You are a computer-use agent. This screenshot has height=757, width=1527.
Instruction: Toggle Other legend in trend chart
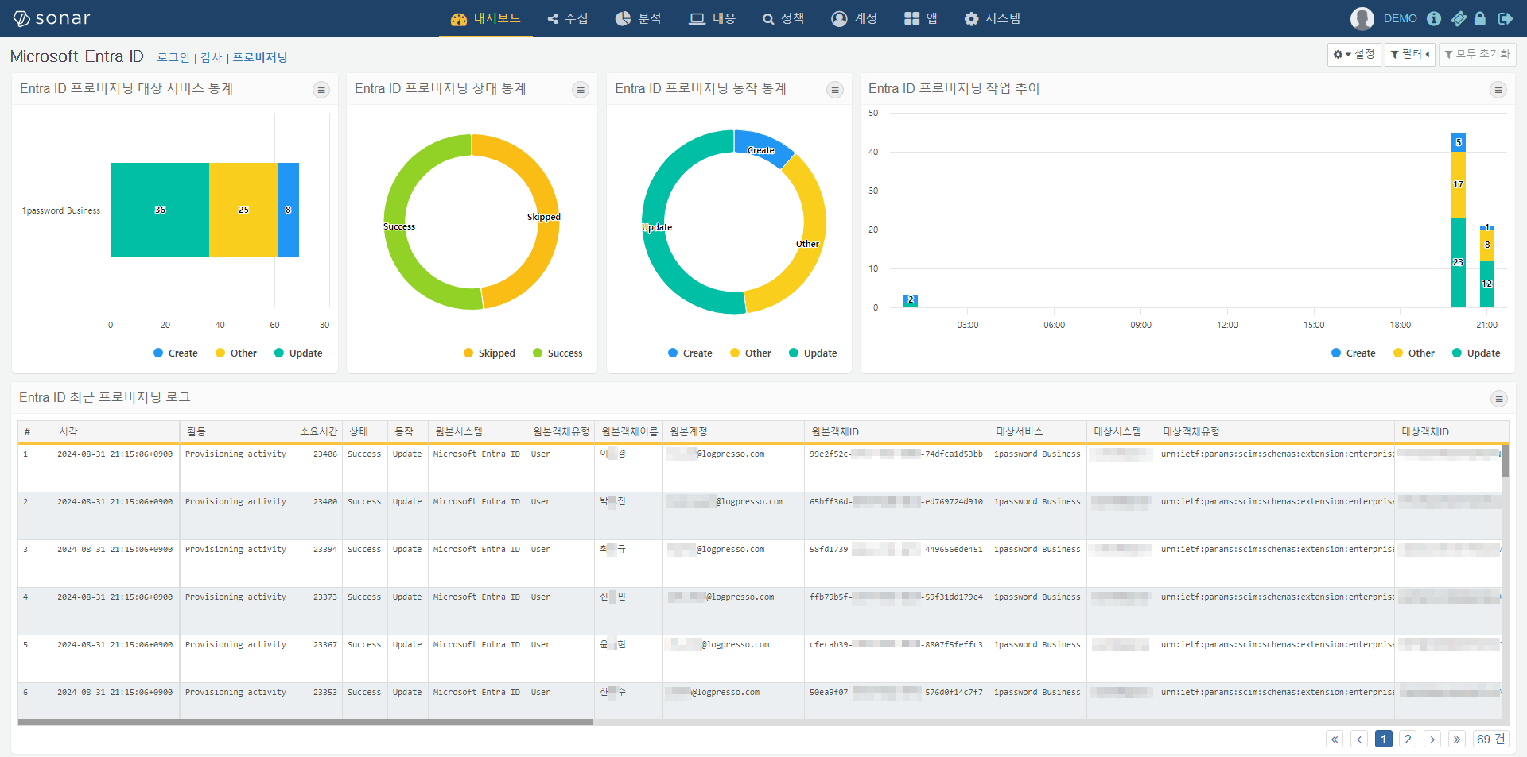(1414, 353)
